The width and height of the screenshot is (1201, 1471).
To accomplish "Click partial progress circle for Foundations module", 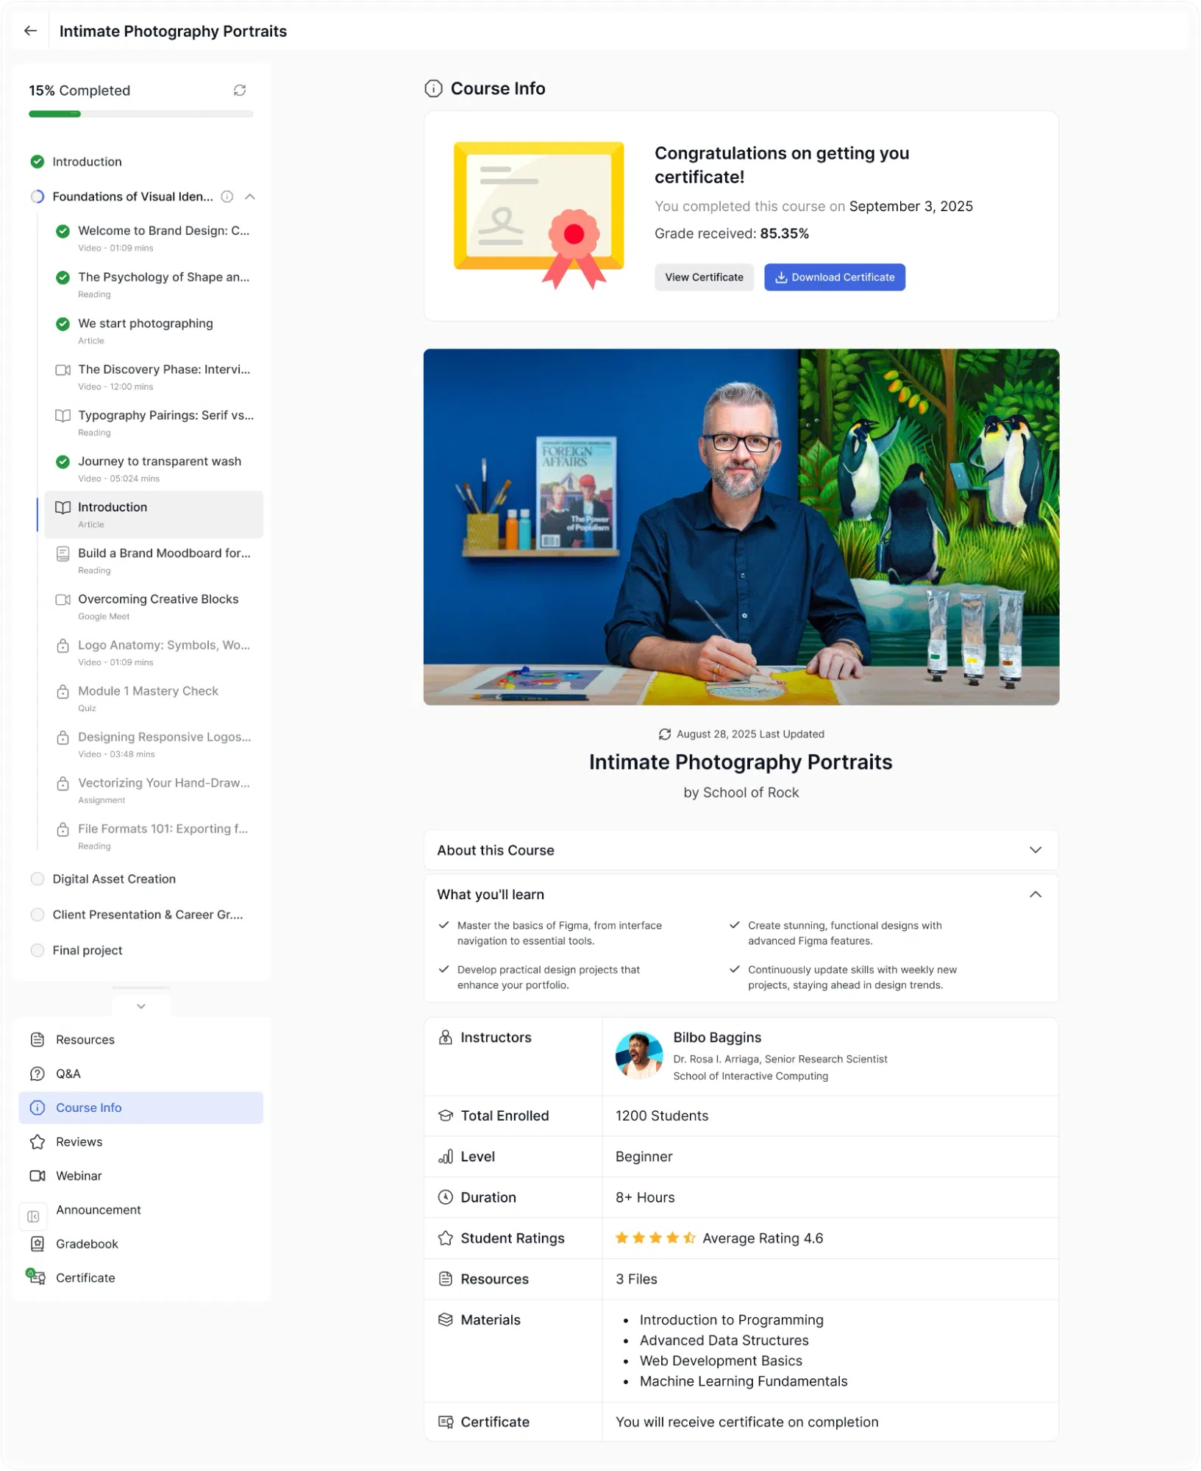I will [x=38, y=196].
